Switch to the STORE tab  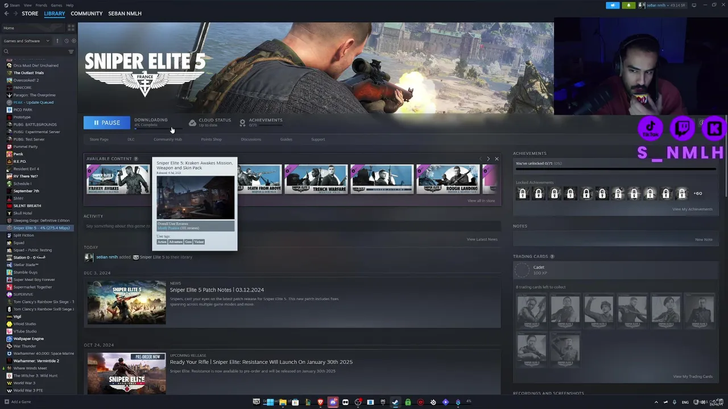(x=30, y=14)
